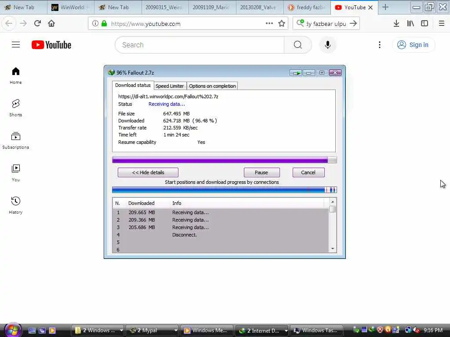Switch to the 20090315_Weird browser tab
450x337 pixels.
coord(165,7)
